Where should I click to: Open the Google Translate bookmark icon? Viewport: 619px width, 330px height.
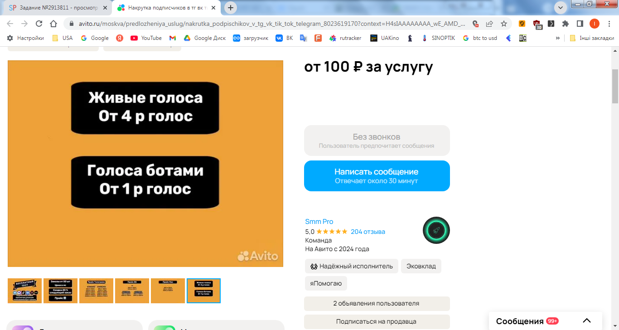coord(304,38)
